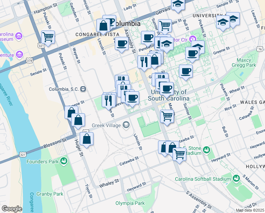
Task: Click the shopping cart marker near Pulaski St
Action: tap(48, 37)
